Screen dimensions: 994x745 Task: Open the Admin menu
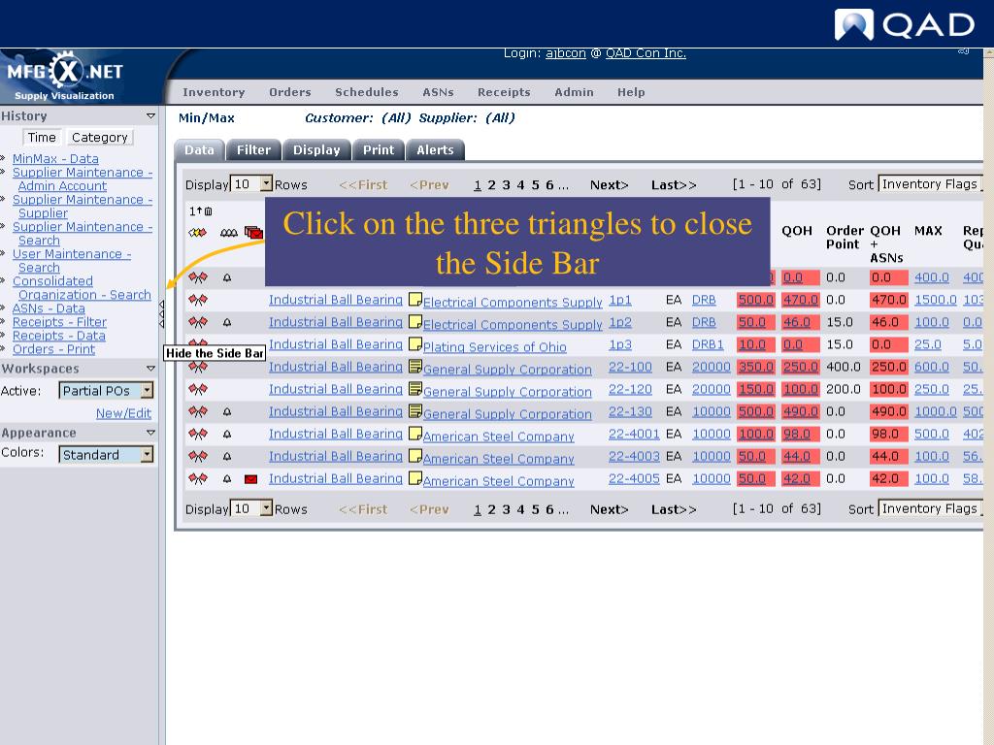pyautogui.click(x=574, y=92)
